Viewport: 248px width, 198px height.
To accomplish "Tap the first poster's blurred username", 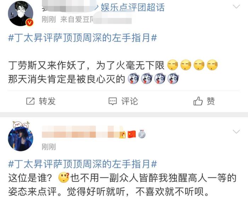I will point(69,7).
